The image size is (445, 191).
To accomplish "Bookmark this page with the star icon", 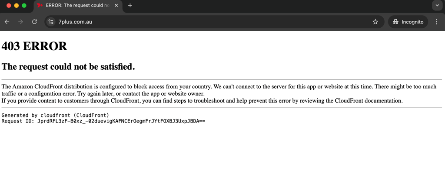I will point(375,22).
